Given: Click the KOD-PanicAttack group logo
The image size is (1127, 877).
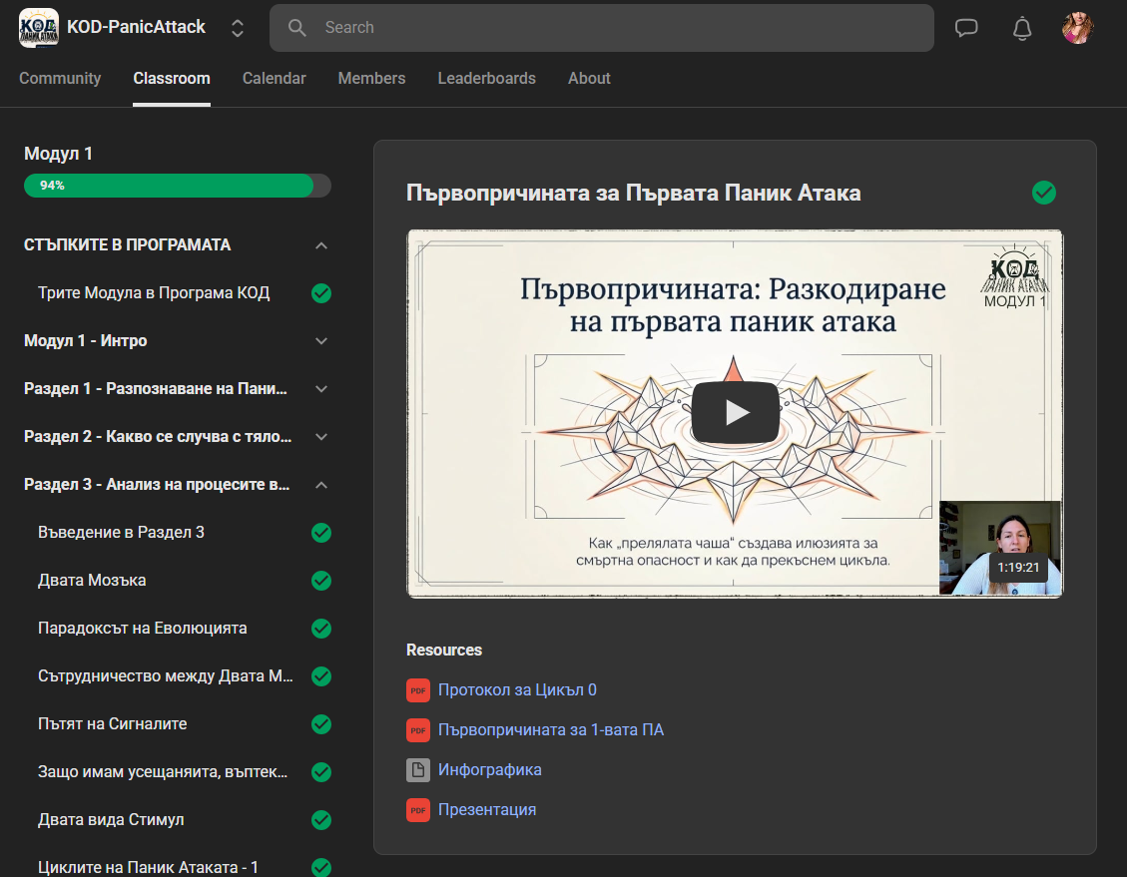Looking at the screenshot, I should 39,28.
